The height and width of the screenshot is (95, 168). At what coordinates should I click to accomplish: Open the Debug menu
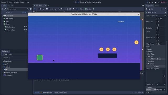(16, 2)
